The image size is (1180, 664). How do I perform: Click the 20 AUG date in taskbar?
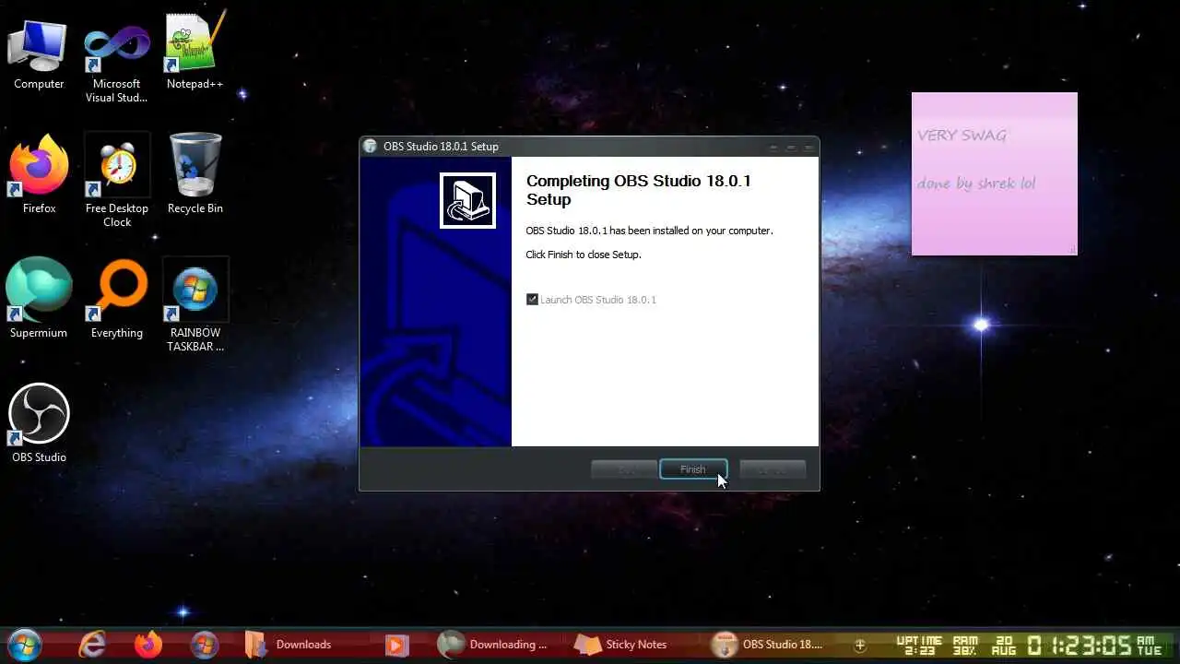tap(1003, 645)
